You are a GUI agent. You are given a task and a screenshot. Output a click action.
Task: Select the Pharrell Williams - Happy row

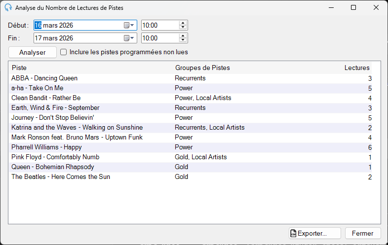pyautogui.click(x=191, y=147)
